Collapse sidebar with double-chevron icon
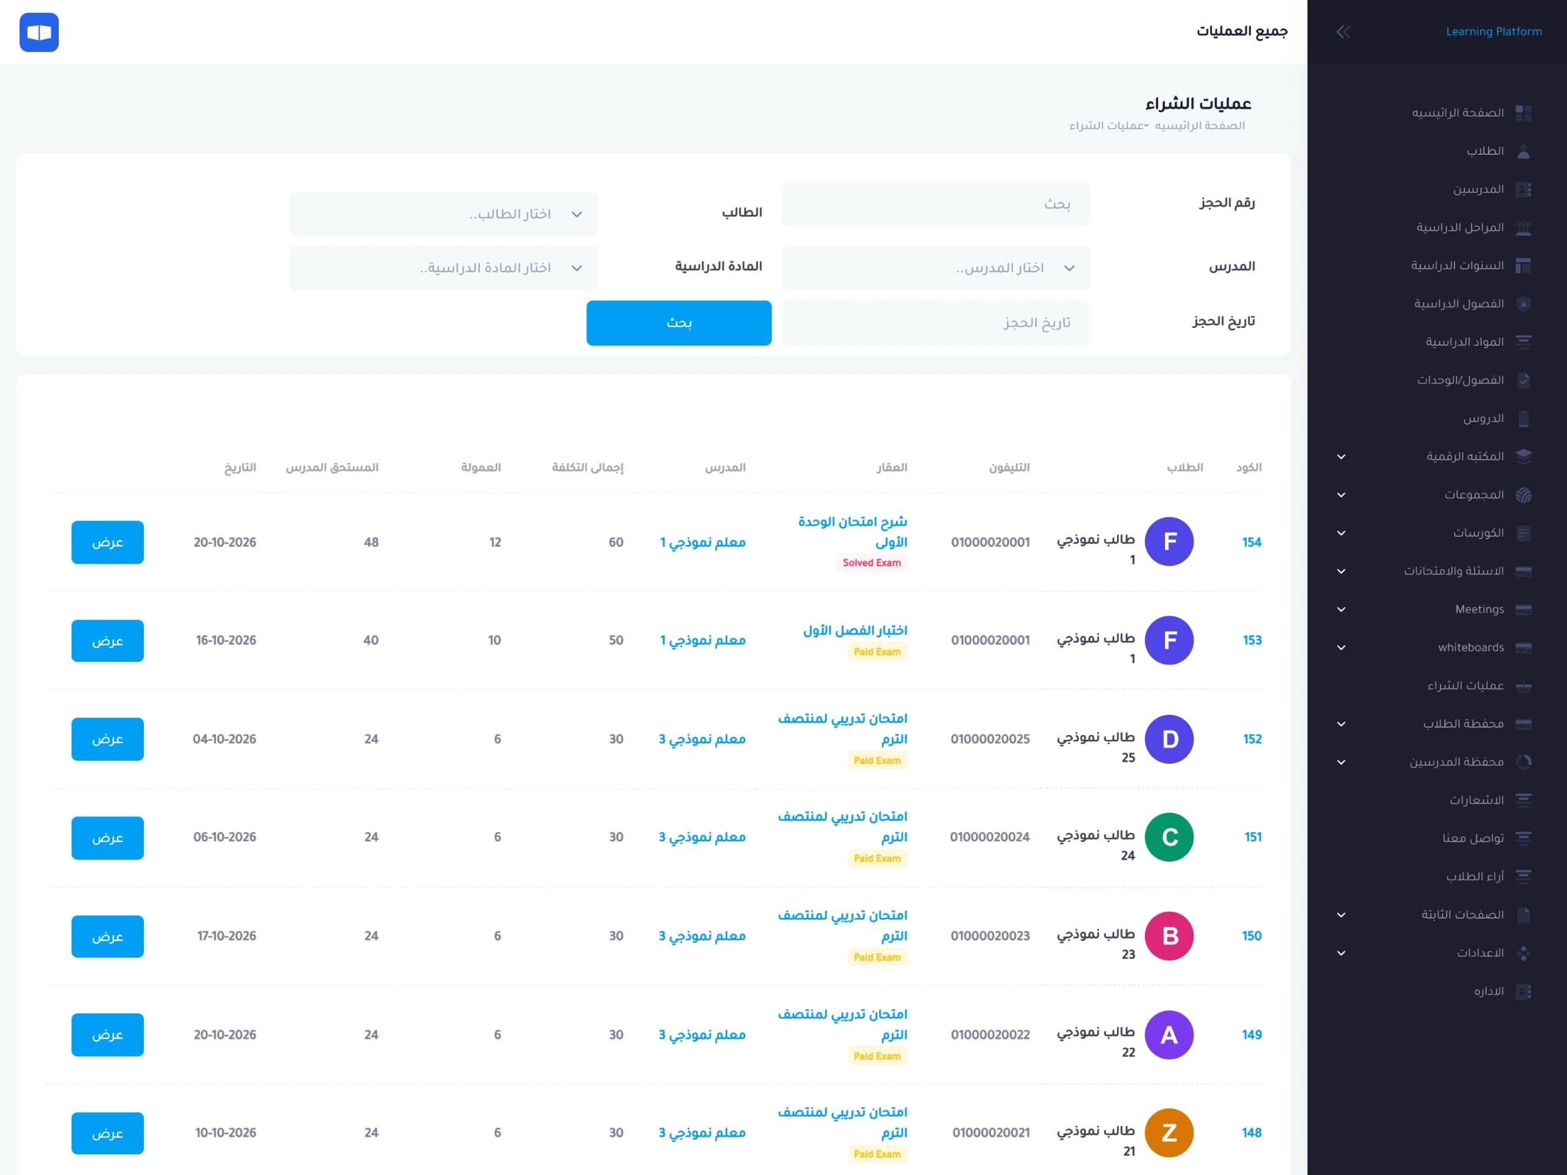Viewport: 1567px width, 1175px height. (1343, 32)
